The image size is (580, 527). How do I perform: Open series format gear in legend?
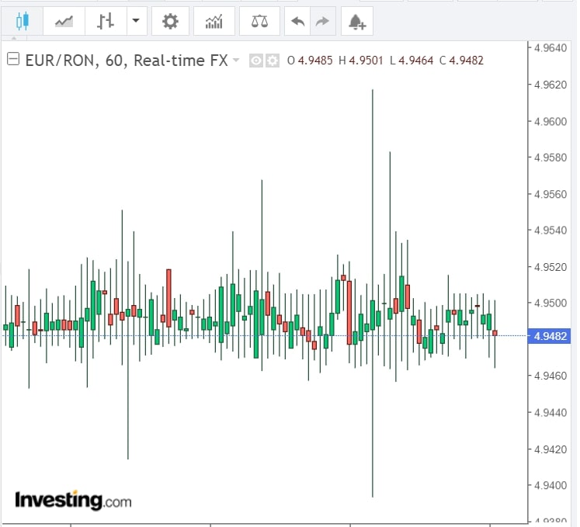[x=272, y=61]
